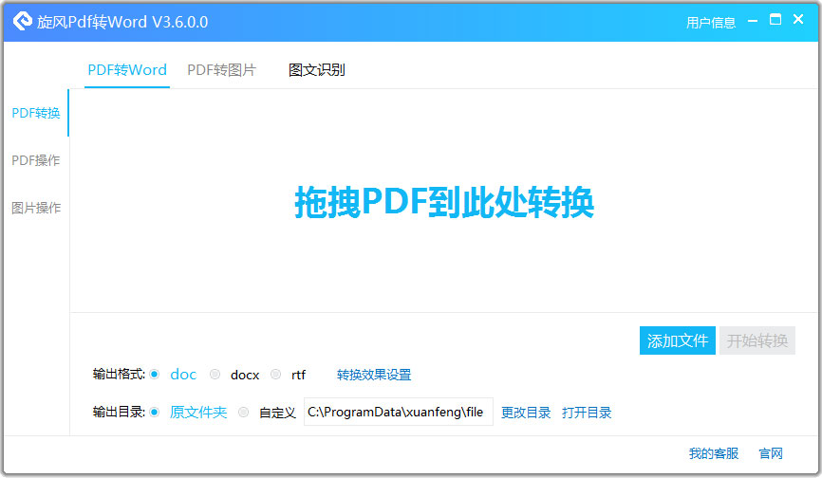Click the 拖拽PDF到此处转换 drop area
Viewport: 822px width, 478px height.
pyautogui.click(x=444, y=202)
